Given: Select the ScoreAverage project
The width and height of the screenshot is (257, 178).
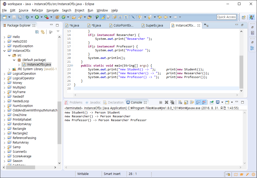Looking at the screenshot, I should point(22,156).
